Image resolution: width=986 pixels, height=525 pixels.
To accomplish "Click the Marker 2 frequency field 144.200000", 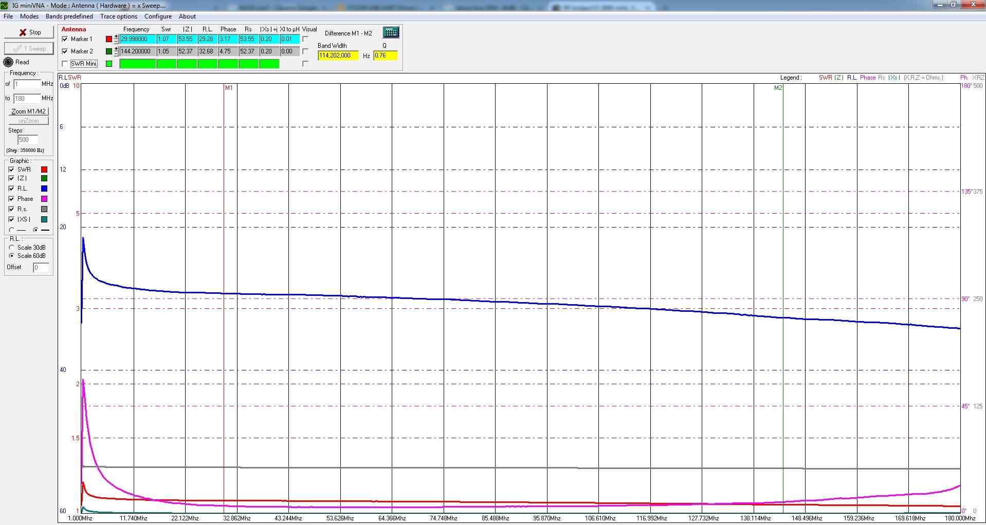I will [x=138, y=51].
